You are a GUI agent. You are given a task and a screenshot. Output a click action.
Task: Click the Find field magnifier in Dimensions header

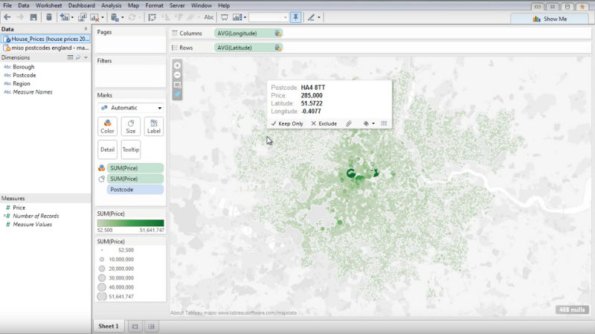click(x=78, y=57)
